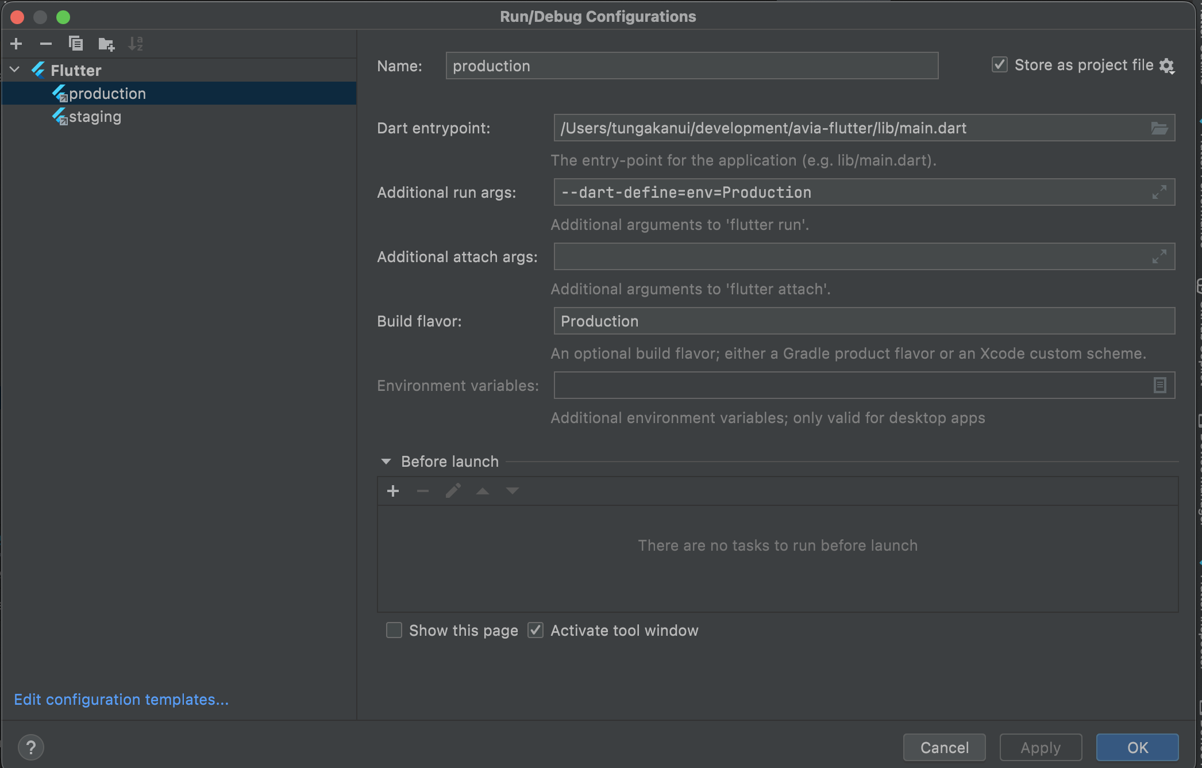
Task: Remove the selected configuration
Action: click(46, 44)
